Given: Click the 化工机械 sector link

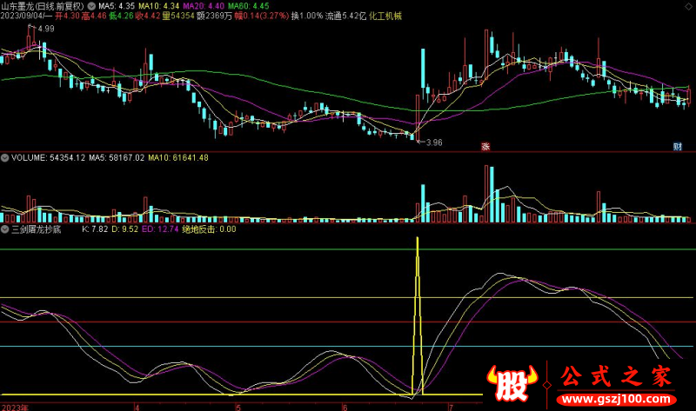Looking at the screenshot, I should (x=385, y=16).
